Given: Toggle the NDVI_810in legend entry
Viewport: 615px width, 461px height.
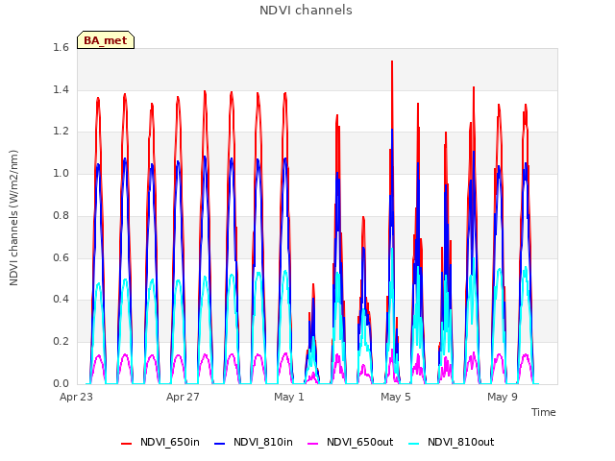Looking at the screenshot, I should pos(254,443).
